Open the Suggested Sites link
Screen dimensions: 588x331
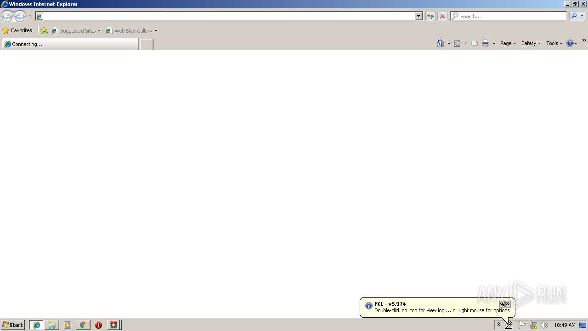pyautogui.click(x=76, y=31)
